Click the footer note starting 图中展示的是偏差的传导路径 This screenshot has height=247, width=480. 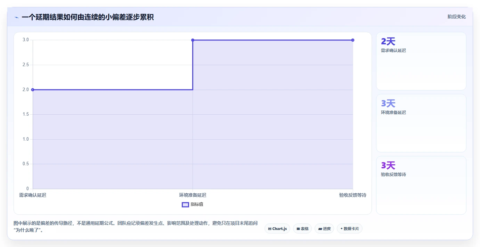coord(136,227)
